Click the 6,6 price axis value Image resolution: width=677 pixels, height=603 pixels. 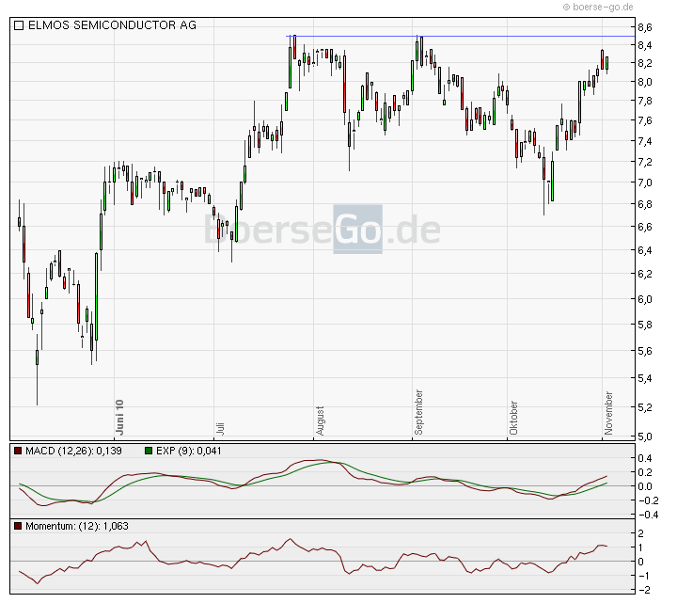(645, 227)
